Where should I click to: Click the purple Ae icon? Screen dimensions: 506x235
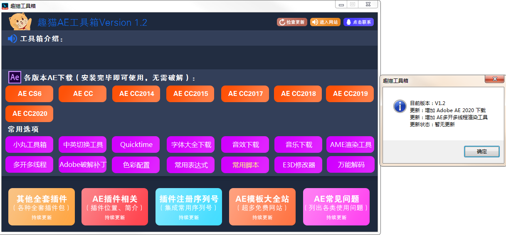point(15,77)
